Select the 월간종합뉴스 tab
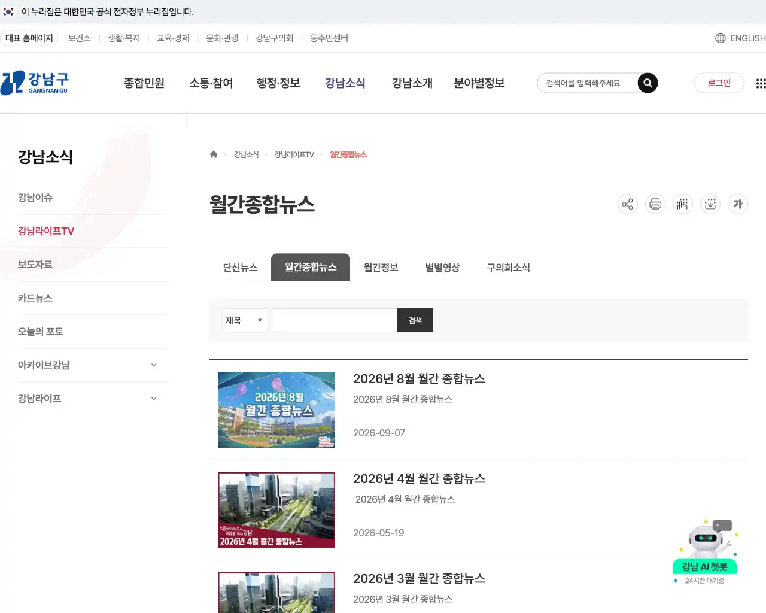766x613 pixels. point(311,267)
